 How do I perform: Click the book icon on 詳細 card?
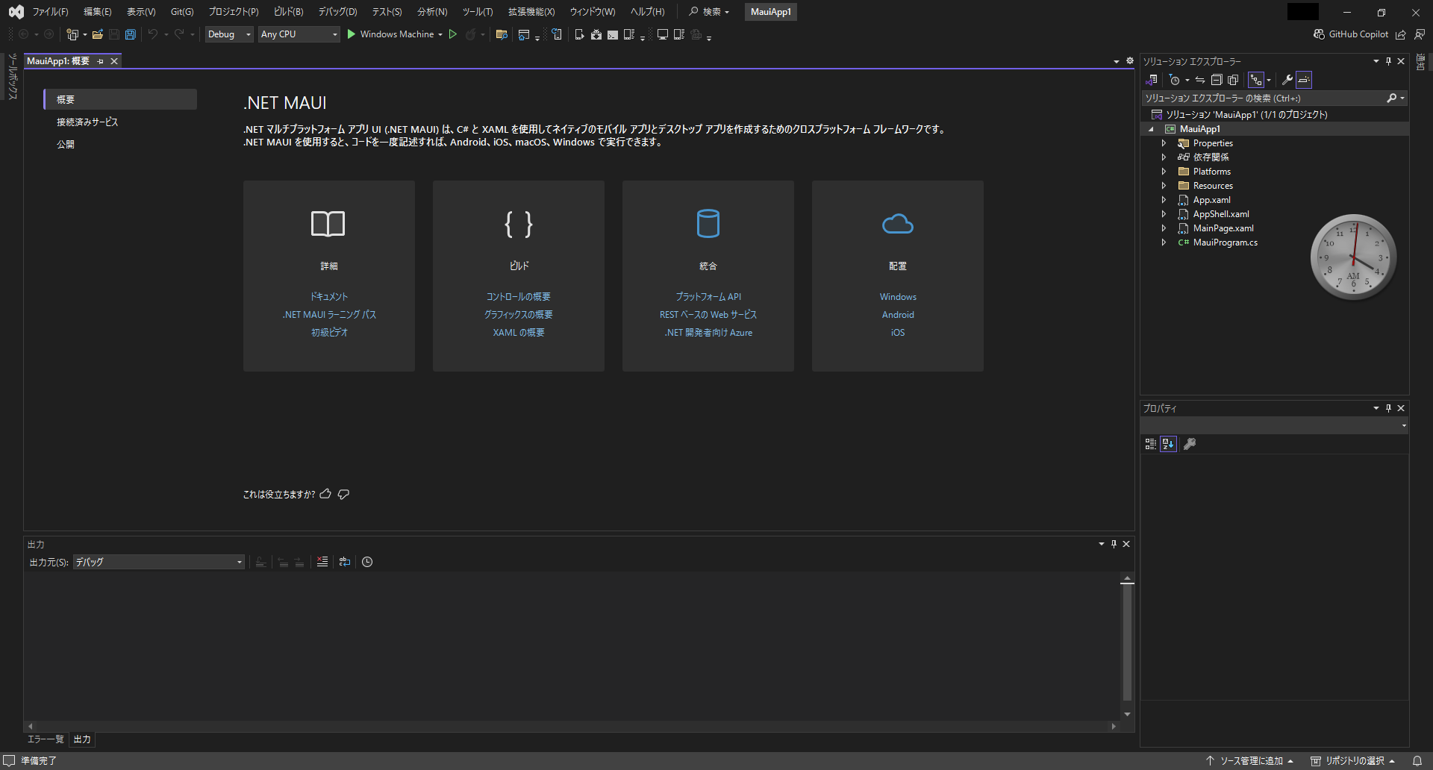(x=328, y=224)
